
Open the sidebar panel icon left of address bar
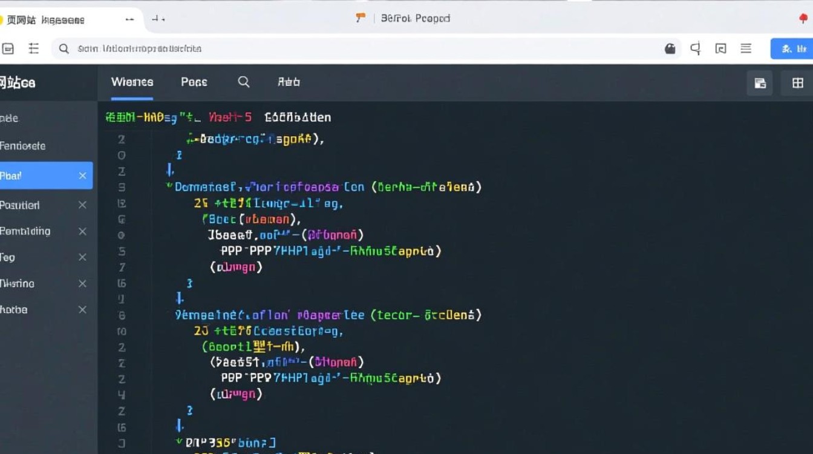point(8,48)
